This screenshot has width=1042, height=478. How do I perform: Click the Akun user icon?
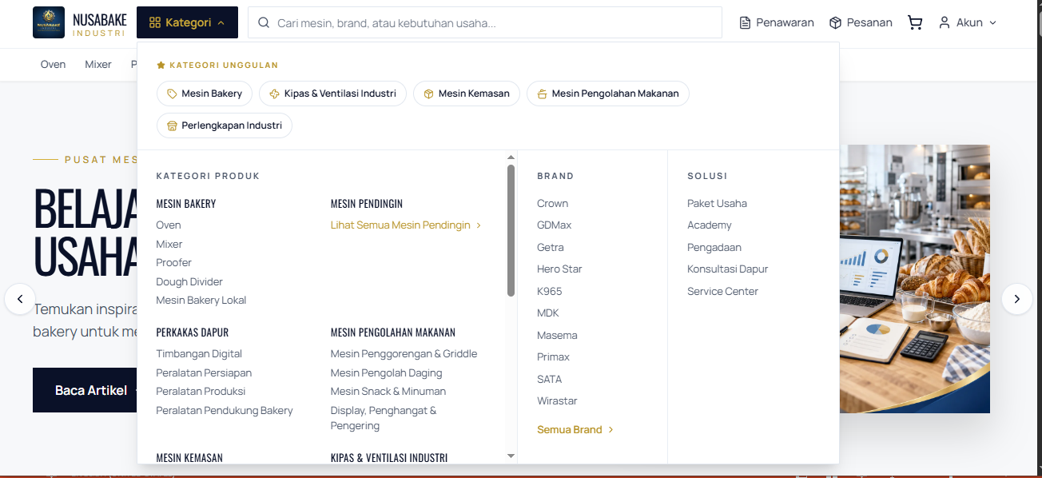click(x=945, y=22)
